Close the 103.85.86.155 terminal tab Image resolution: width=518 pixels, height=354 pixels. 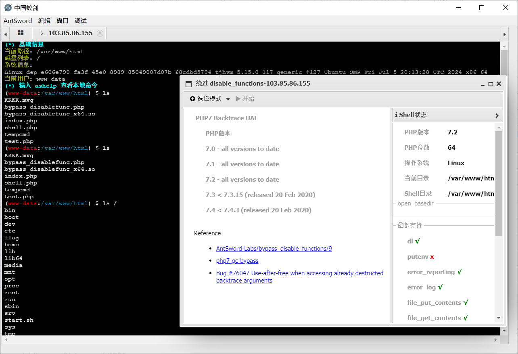(x=100, y=33)
